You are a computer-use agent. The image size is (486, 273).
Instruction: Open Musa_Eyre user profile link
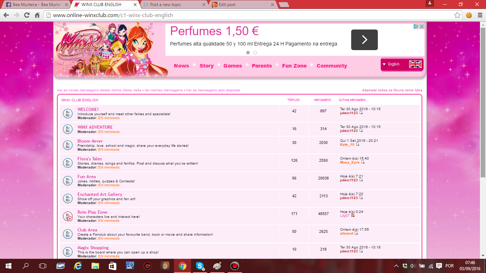pos(350,162)
